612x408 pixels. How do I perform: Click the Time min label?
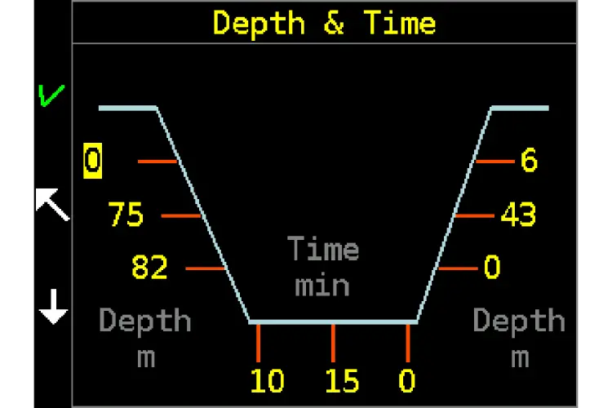click(322, 267)
